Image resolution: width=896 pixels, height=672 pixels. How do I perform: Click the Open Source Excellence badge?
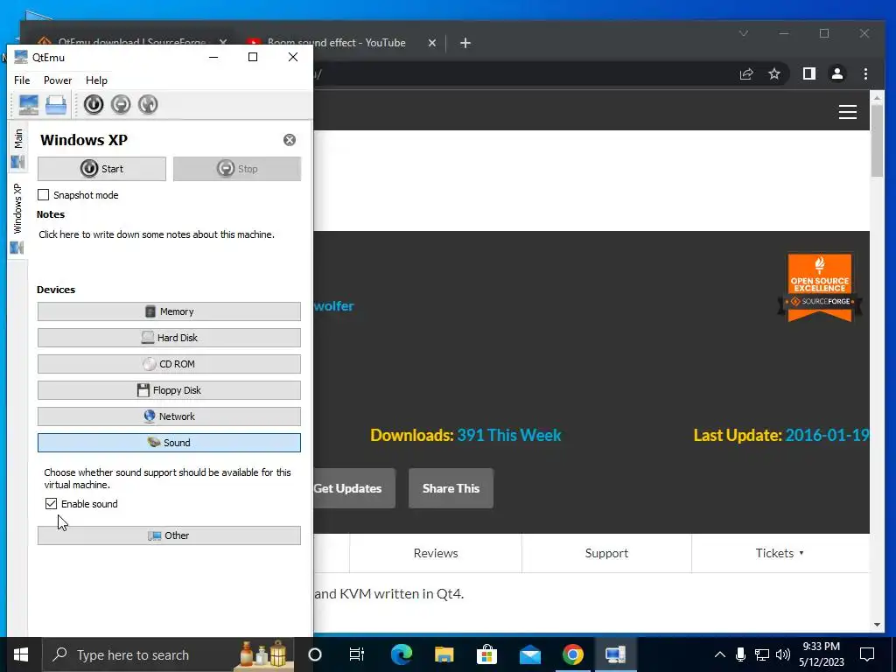819,287
